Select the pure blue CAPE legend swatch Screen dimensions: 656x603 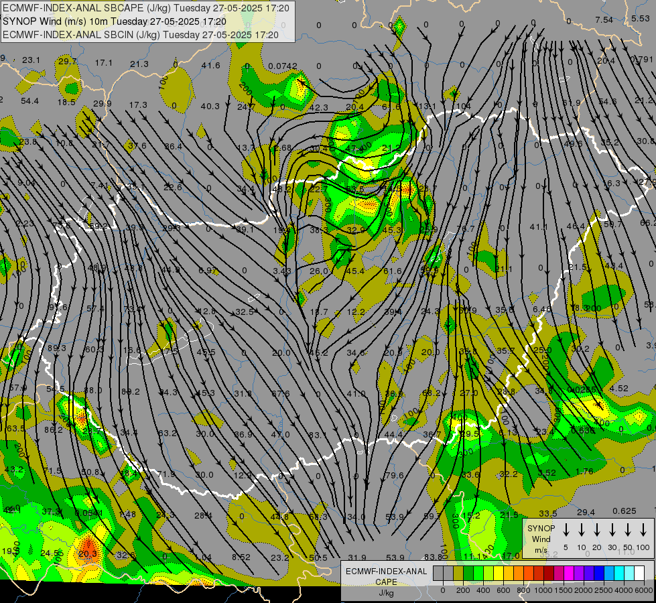coord(600,573)
